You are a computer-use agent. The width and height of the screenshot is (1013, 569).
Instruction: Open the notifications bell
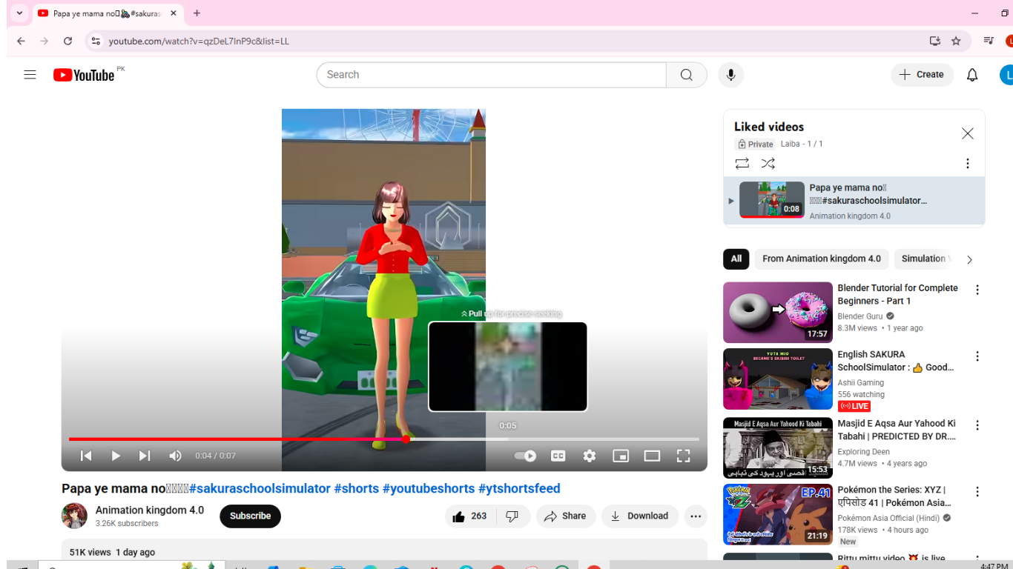pos(972,75)
